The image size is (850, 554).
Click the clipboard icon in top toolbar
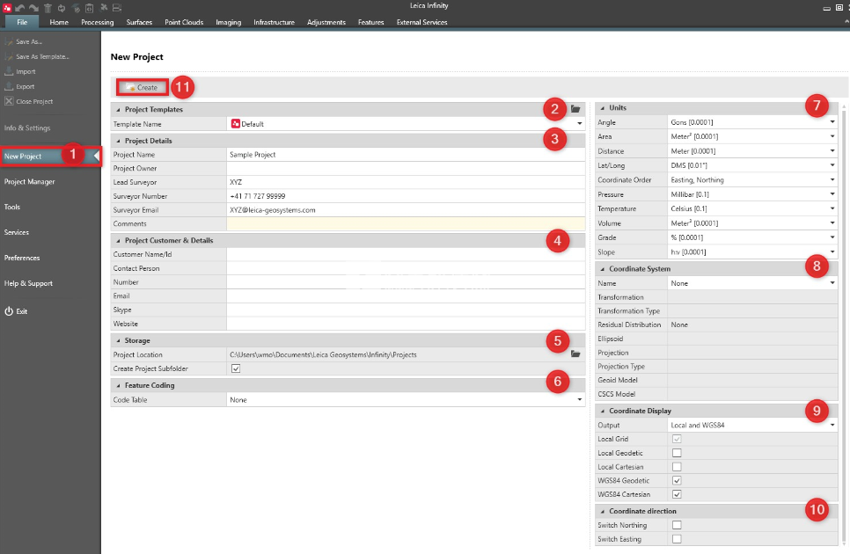pos(90,8)
